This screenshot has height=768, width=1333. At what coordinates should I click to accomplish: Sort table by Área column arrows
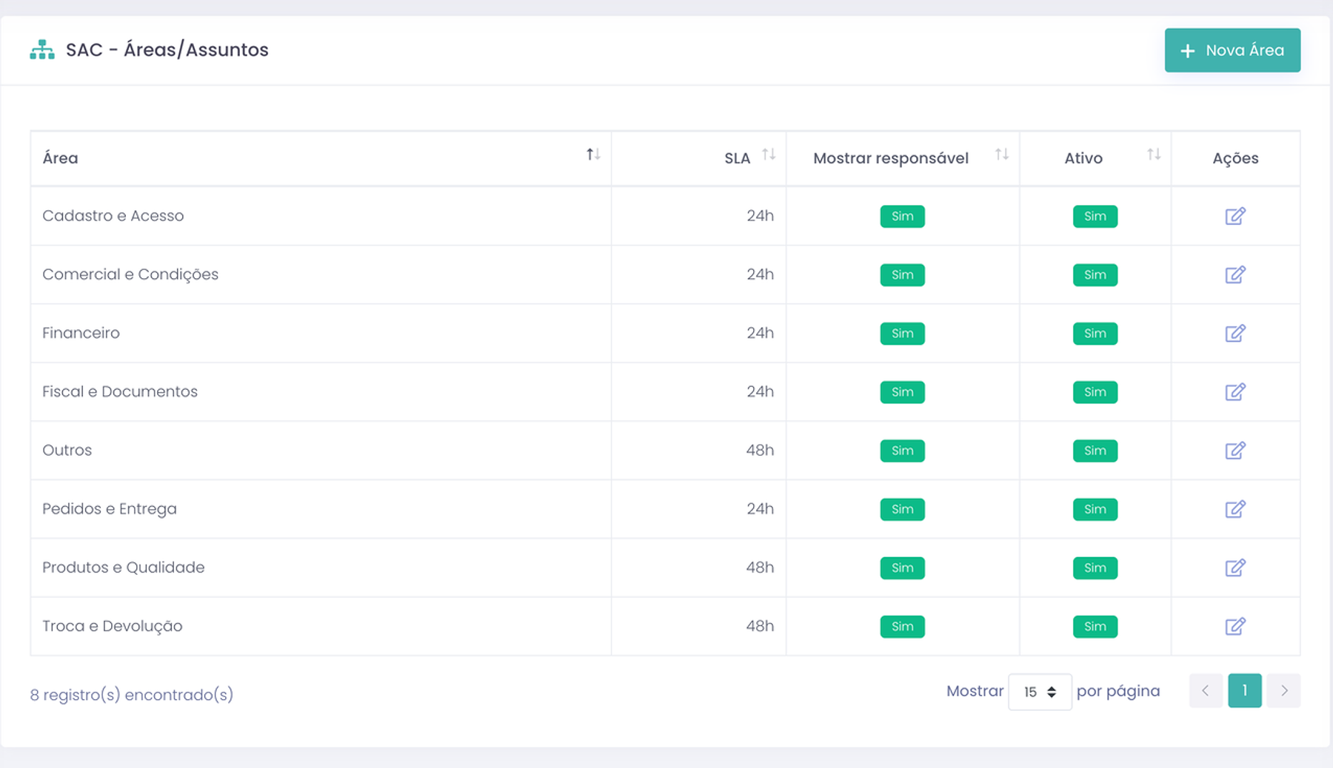[x=593, y=154]
